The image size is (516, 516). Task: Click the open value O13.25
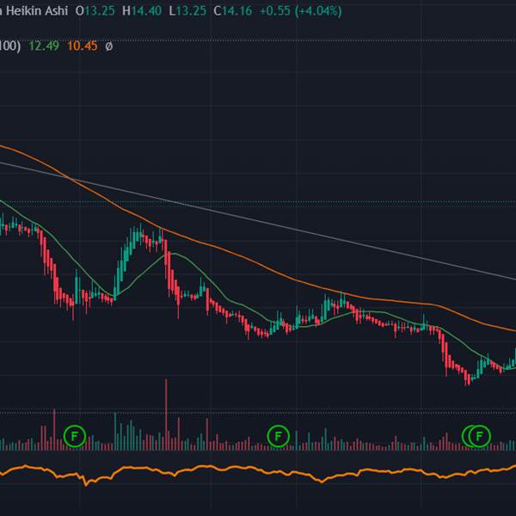click(95, 11)
